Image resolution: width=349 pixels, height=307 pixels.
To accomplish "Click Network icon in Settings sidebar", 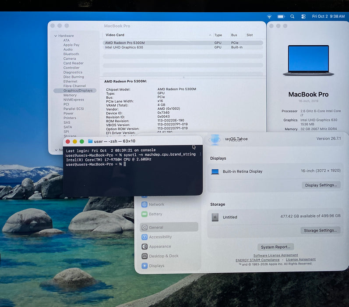I will [145, 204].
